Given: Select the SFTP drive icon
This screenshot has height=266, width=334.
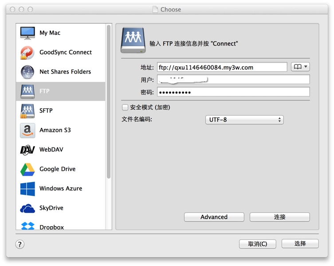Looking at the screenshot, I should pos(28,111).
